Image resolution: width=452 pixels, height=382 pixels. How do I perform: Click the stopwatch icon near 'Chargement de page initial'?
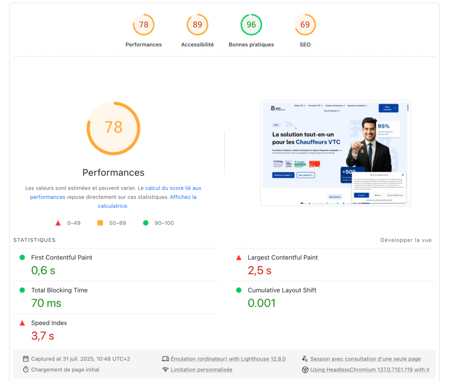click(x=26, y=370)
